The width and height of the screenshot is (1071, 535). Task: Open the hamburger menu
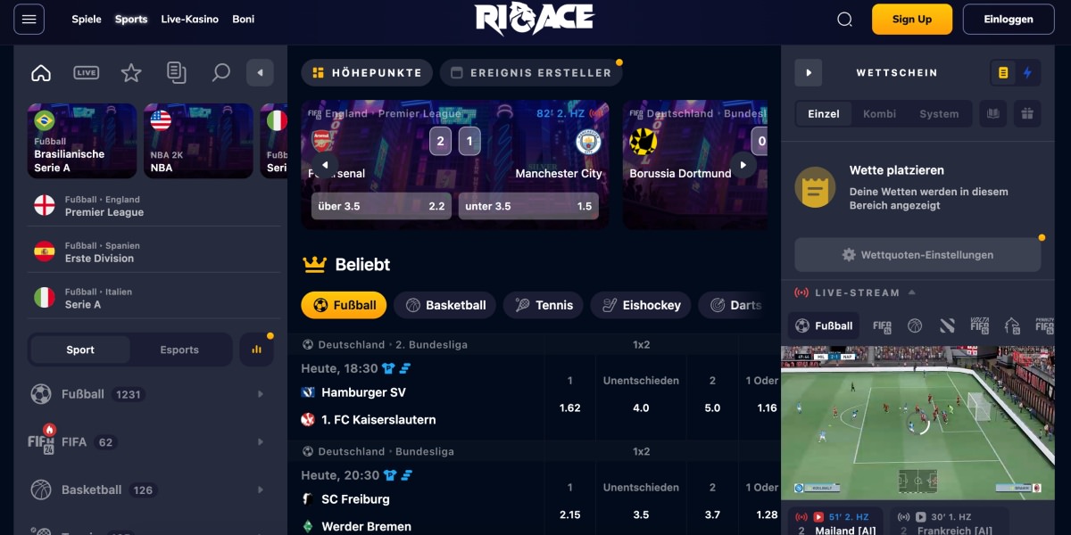[x=29, y=19]
